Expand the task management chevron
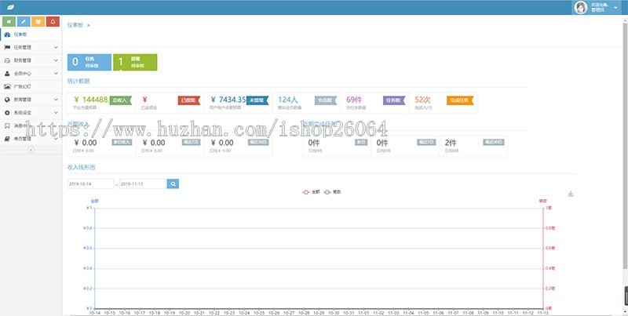The width and height of the screenshot is (628, 316). 56,48
